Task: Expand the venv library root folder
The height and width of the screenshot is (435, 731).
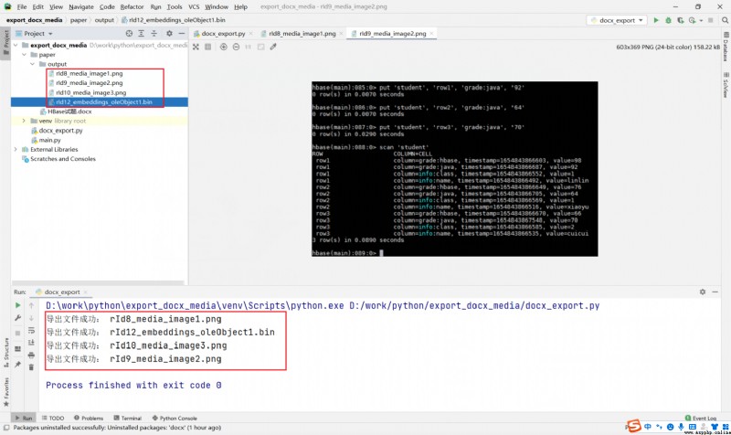Action: click(25, 121)
